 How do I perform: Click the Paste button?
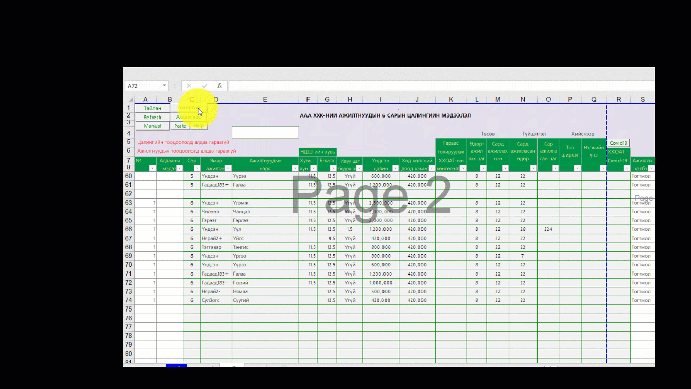pyautogui.click(x=180, y=126)
